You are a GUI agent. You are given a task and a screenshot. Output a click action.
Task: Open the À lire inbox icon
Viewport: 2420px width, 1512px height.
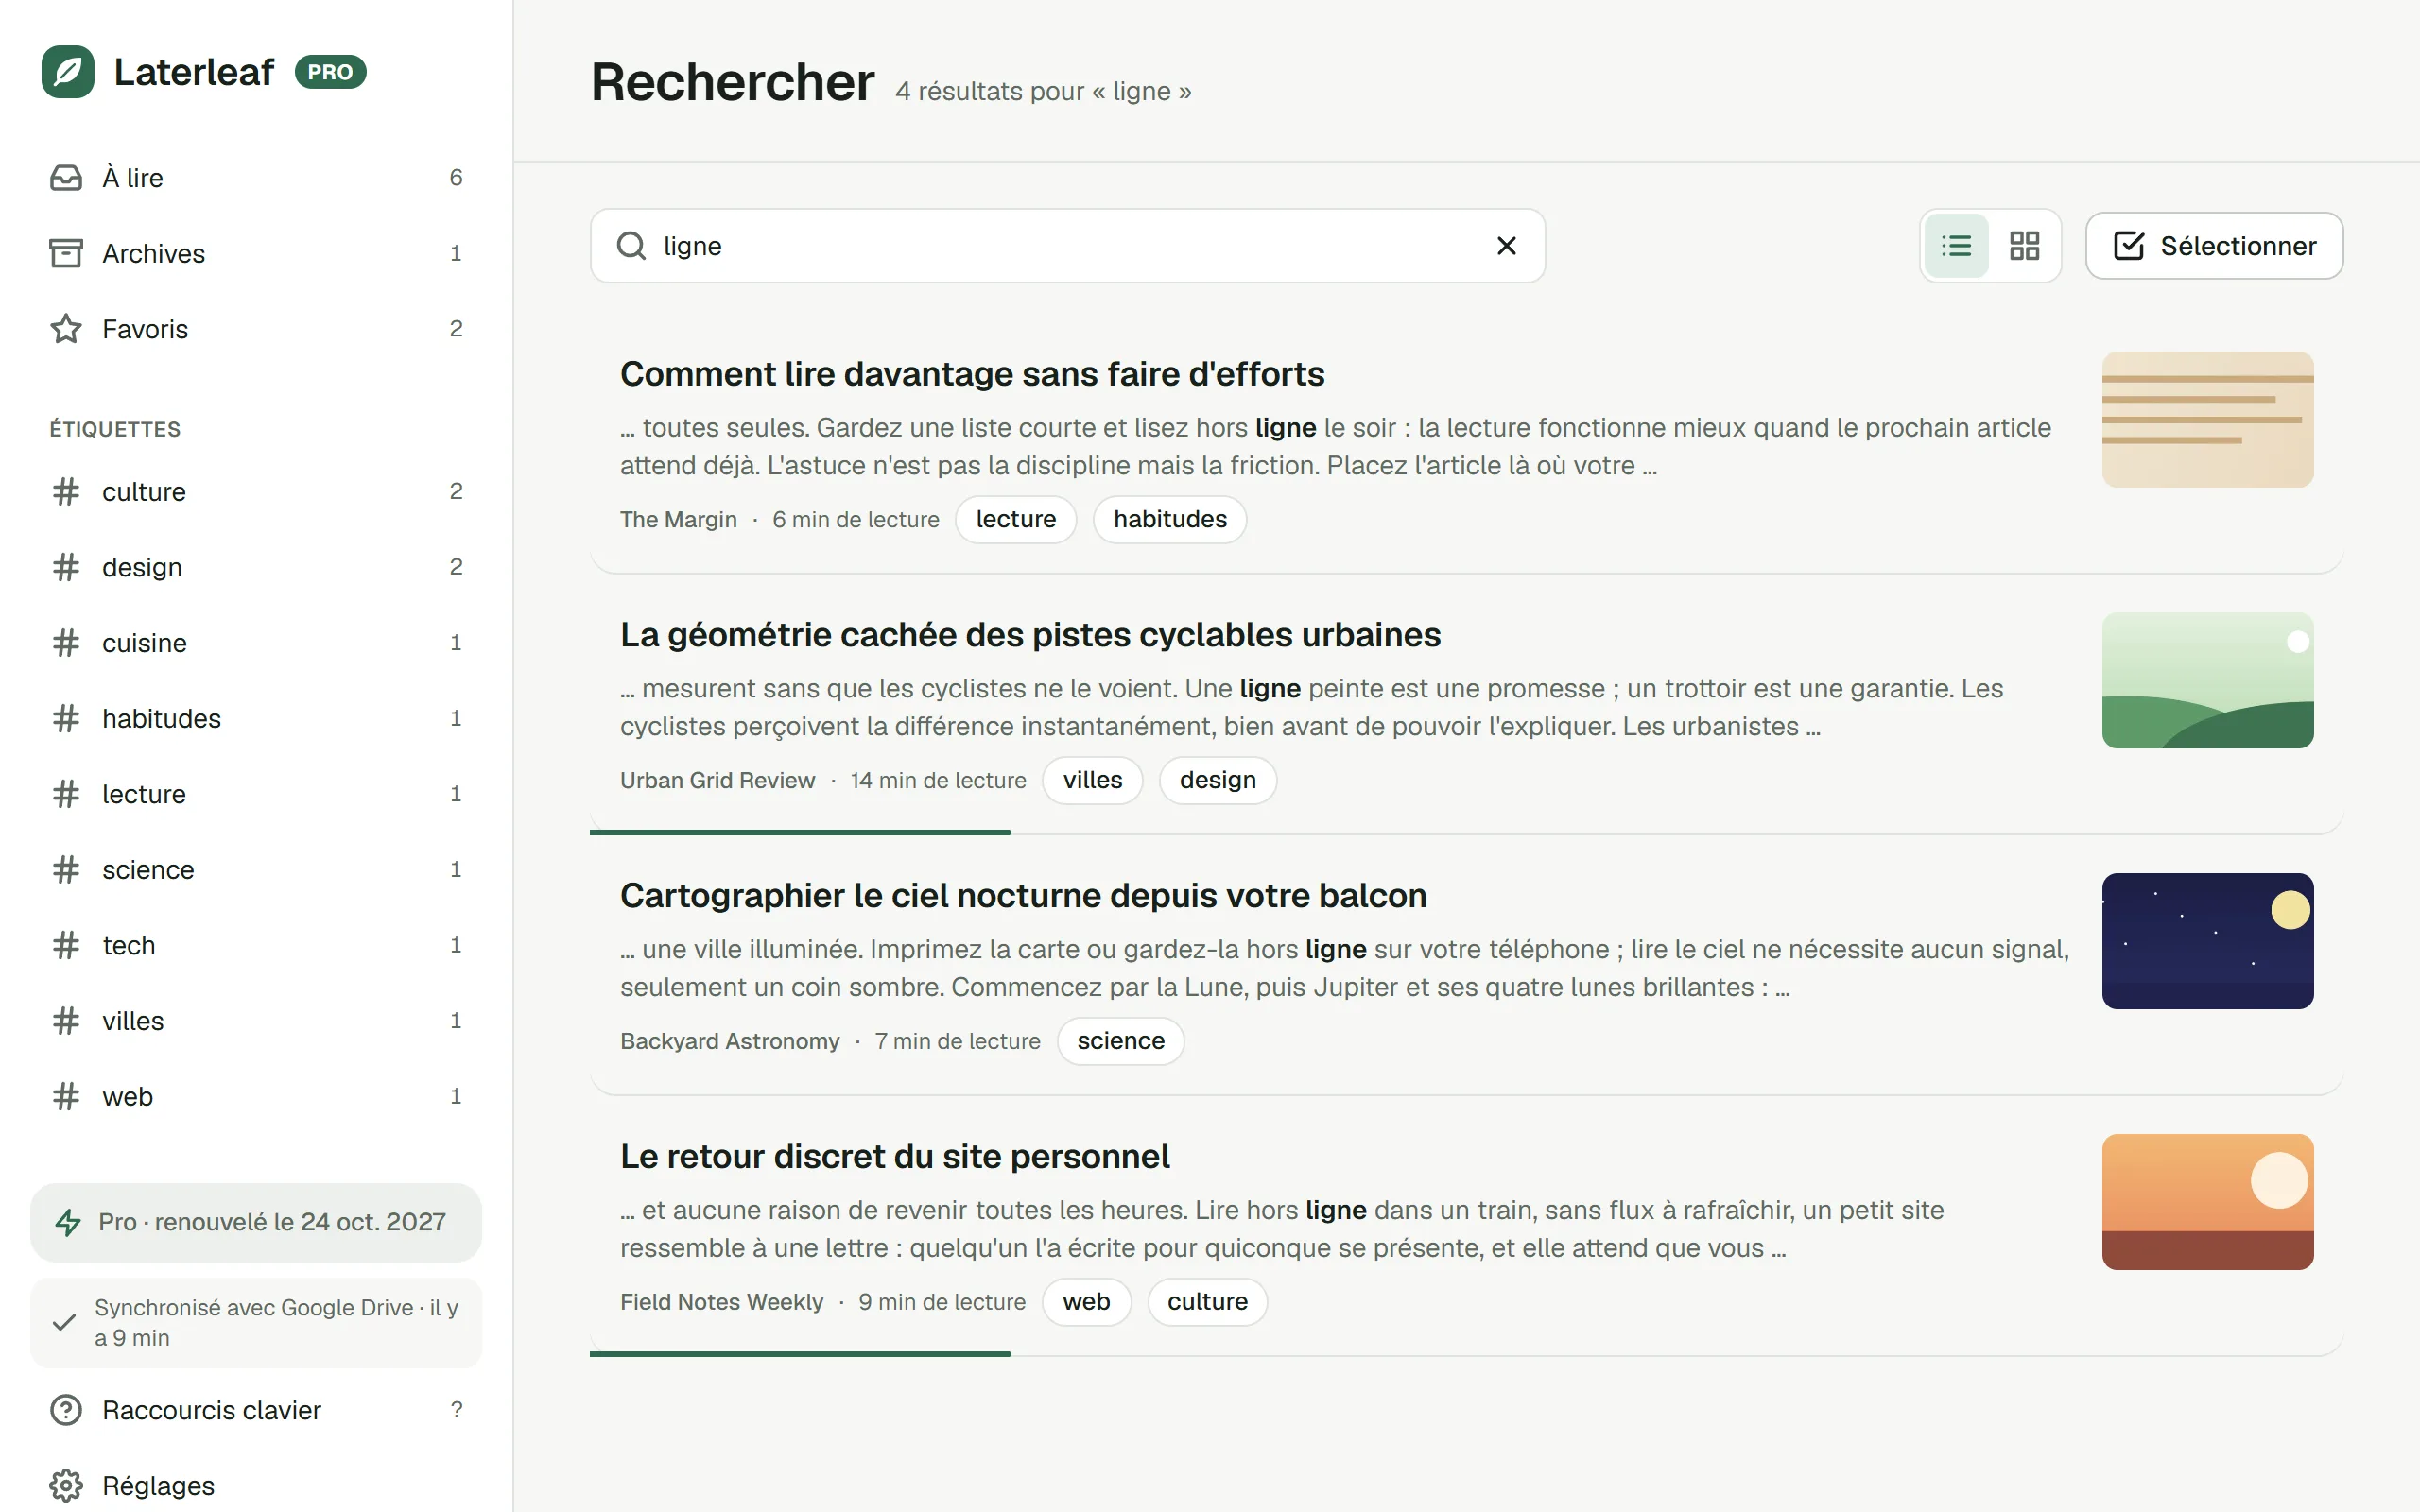tap(66, 178)
